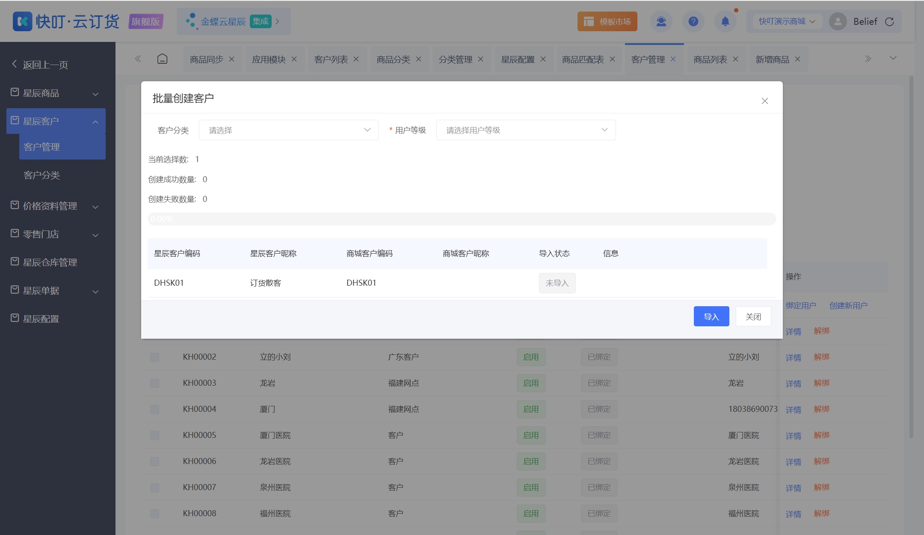924x535 pixels.
Task: Tick the checkbox for KH00002
Action: (154, 357)
